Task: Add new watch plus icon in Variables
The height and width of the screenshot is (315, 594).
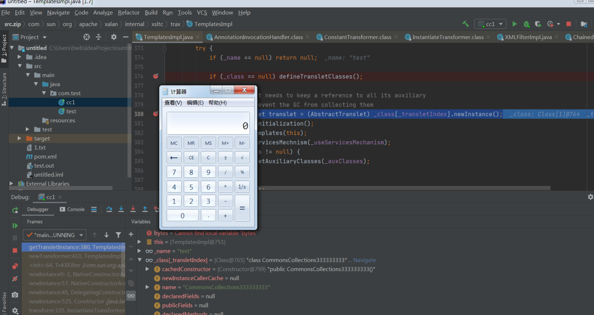Action: [131, 234]
